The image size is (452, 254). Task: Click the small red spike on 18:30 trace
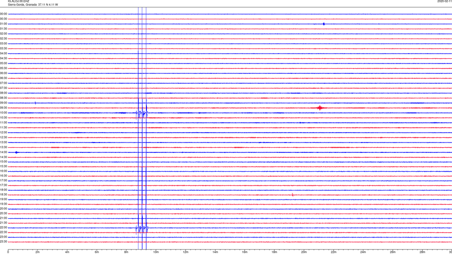tap(292, 195)
